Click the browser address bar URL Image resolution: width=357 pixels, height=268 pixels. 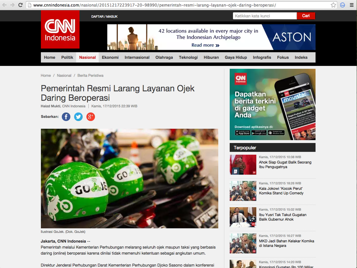point(154,5)
